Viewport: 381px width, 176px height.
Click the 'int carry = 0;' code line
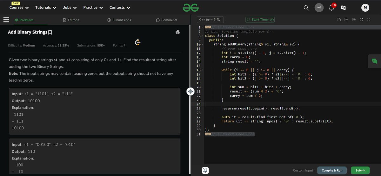pyautogui.click(x=236, y=57)
